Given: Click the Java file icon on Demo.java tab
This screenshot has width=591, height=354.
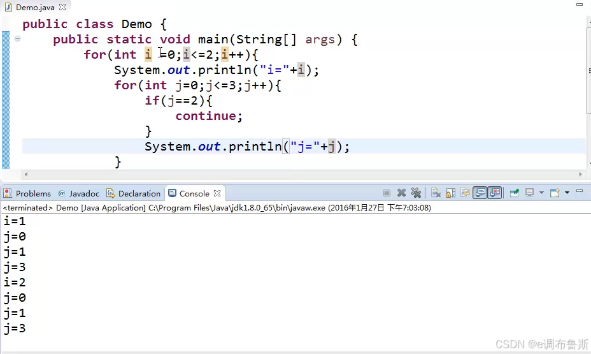Looking at the screenshot, I should [x=8, y=7].
